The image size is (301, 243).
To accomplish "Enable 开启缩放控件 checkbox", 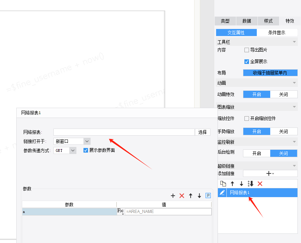I will coord(247,118).
